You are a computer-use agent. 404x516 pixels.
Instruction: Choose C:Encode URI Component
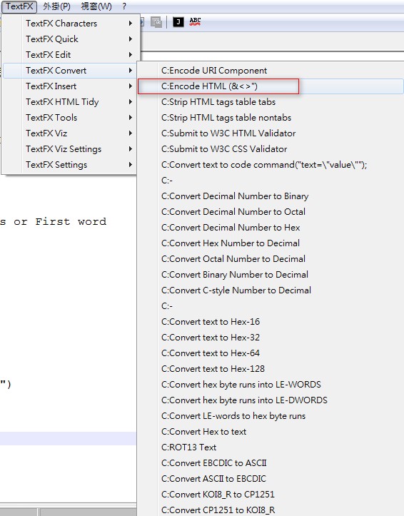tap(271, 71)
